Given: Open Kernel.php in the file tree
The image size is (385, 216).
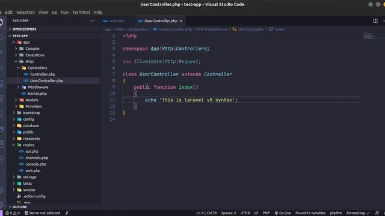Looking at the screenshot, I should [54, 94].
